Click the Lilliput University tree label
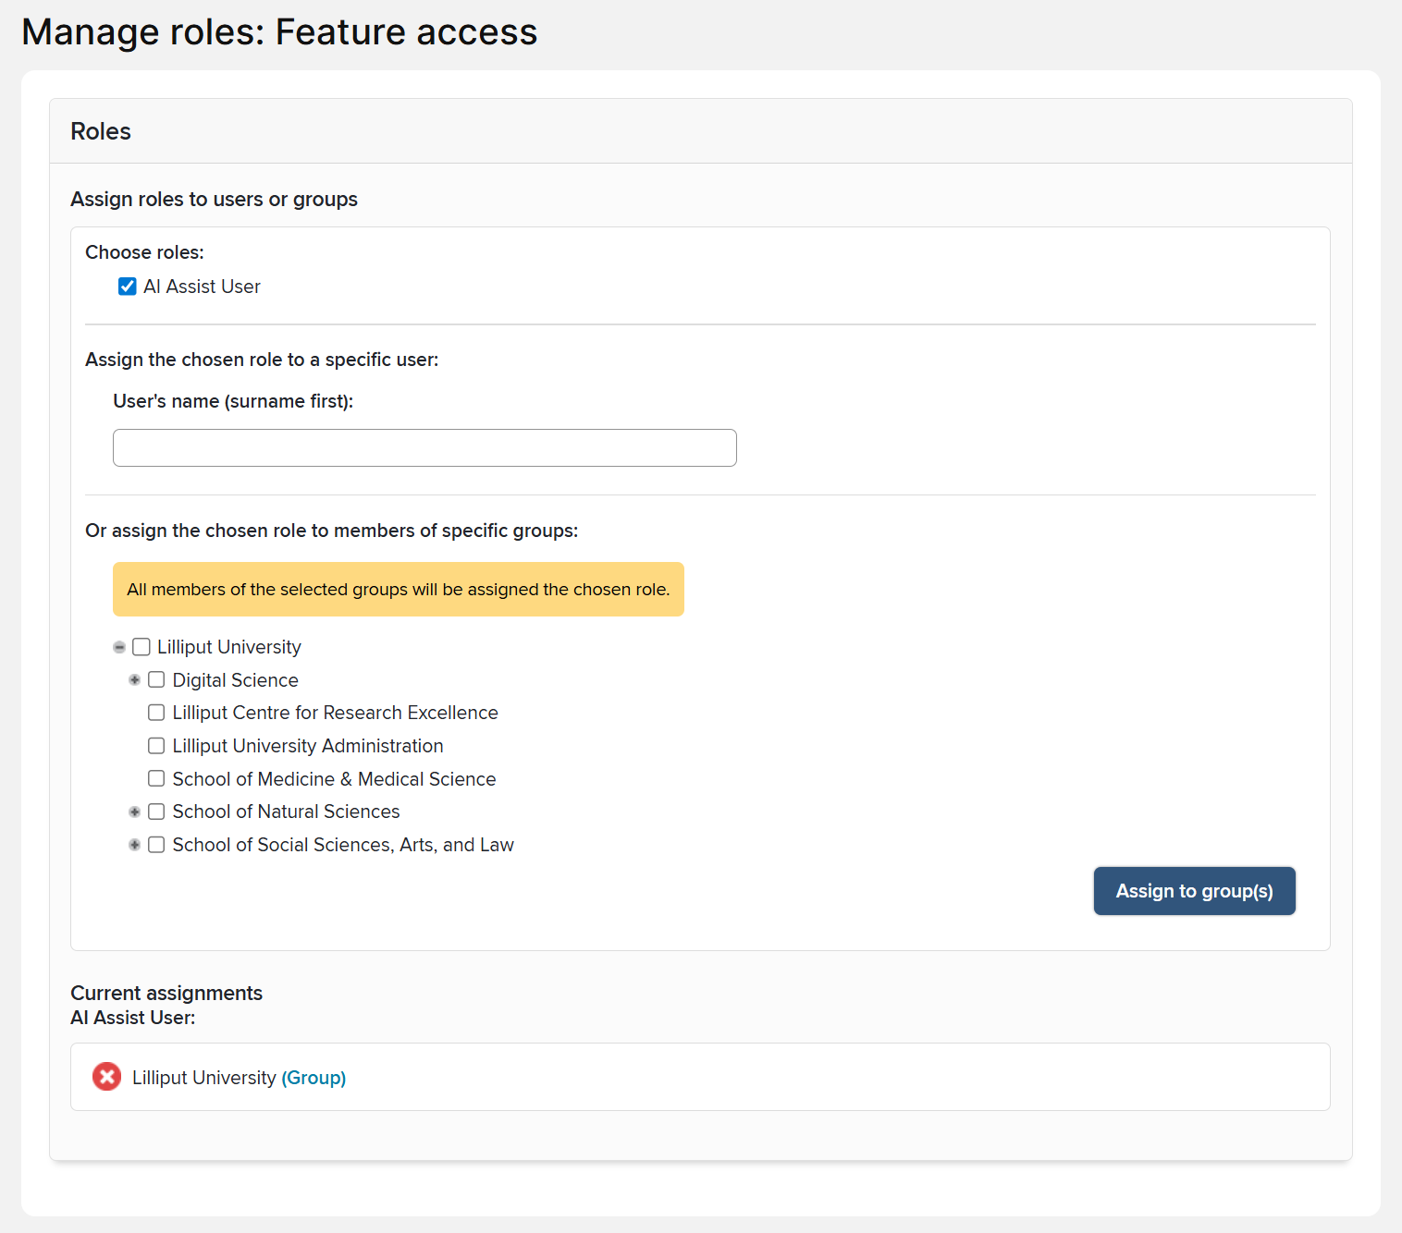The width and height of the screenshot is (1402, 1233). pos(228,647)
